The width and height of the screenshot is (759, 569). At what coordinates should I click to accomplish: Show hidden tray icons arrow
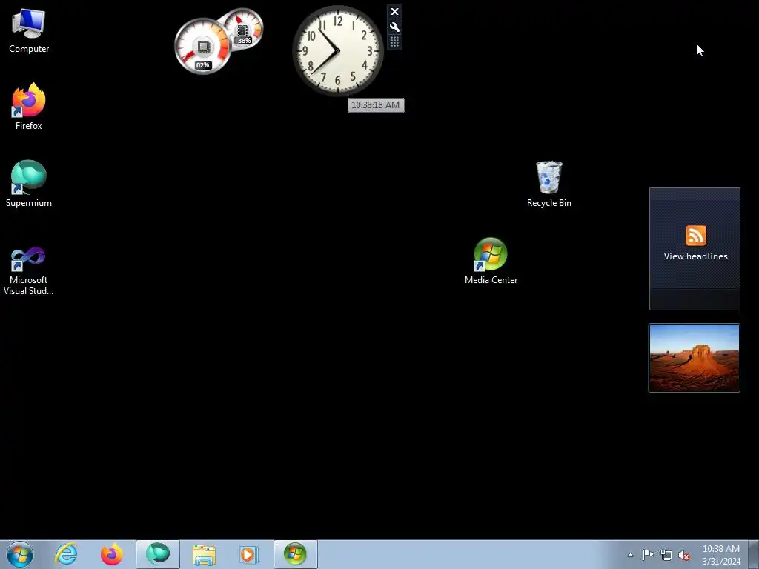[x=630, y=555]
